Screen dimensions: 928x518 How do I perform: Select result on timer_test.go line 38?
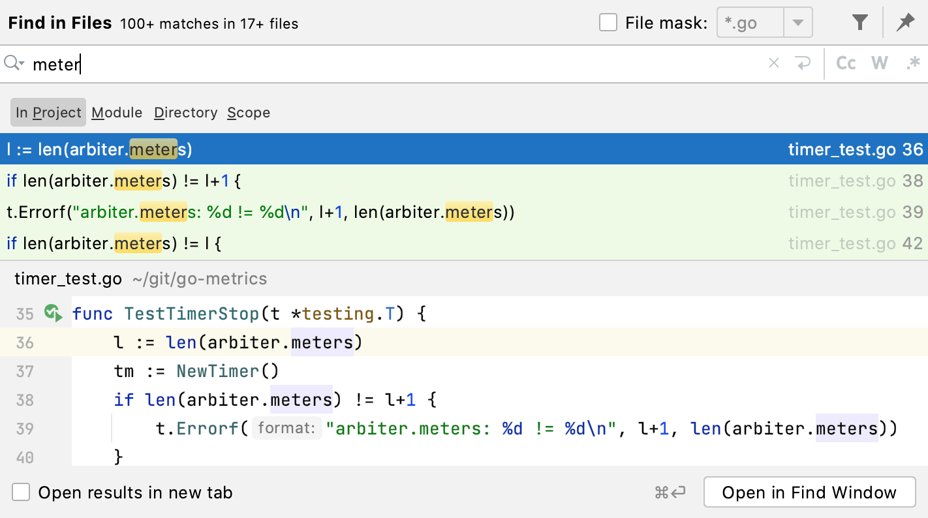pyautogui.click(x=392, y=181)
